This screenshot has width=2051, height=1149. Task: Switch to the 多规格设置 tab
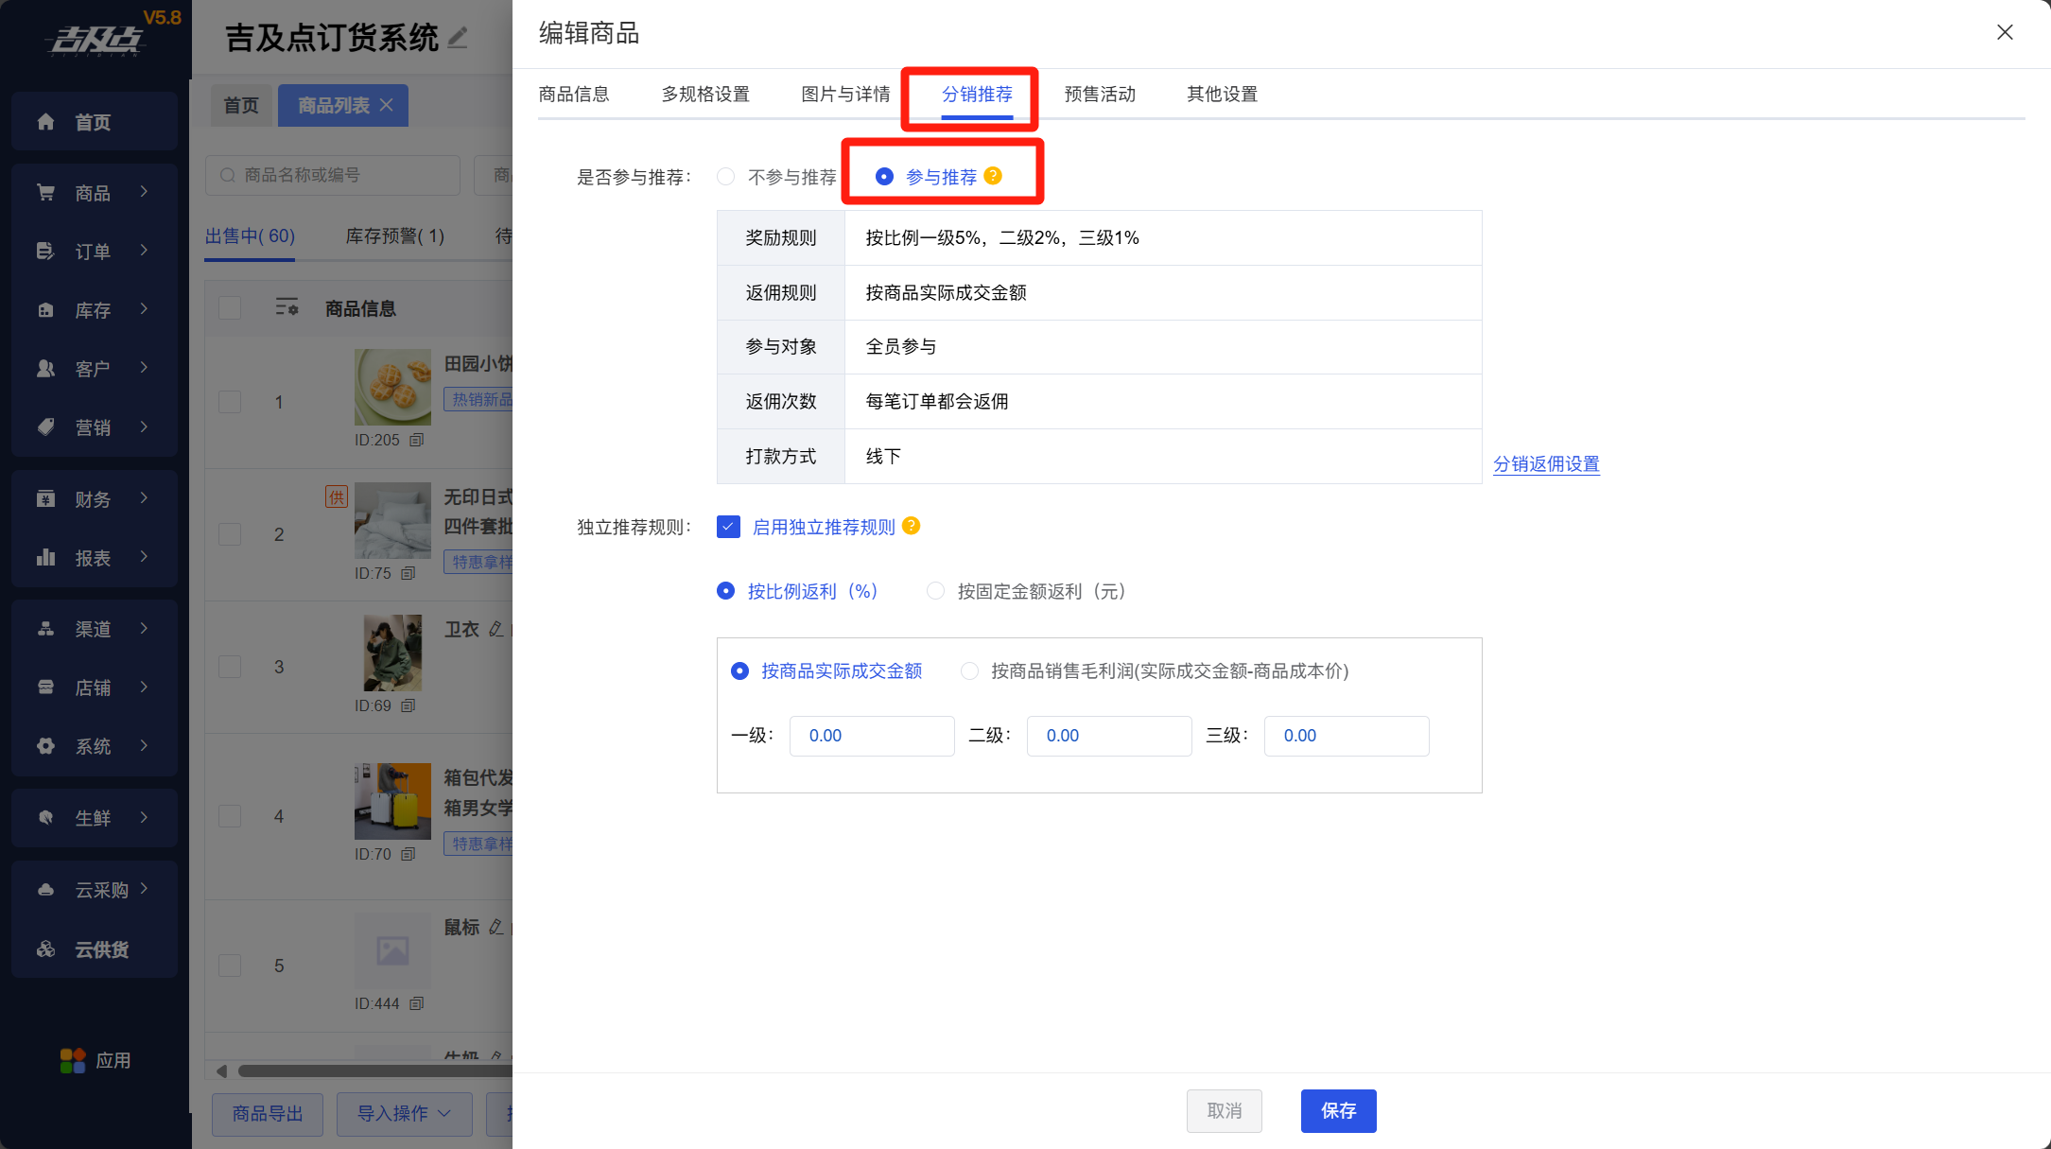pyautogui.click(x=705, y=95)
